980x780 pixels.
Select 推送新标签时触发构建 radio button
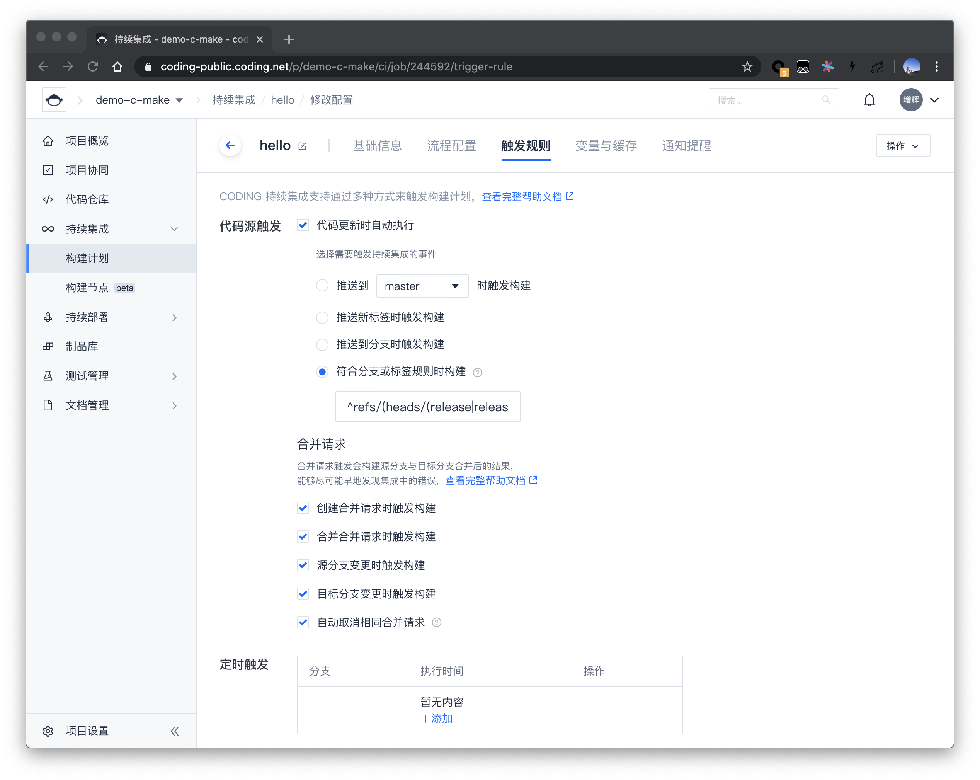pos(322,317)
